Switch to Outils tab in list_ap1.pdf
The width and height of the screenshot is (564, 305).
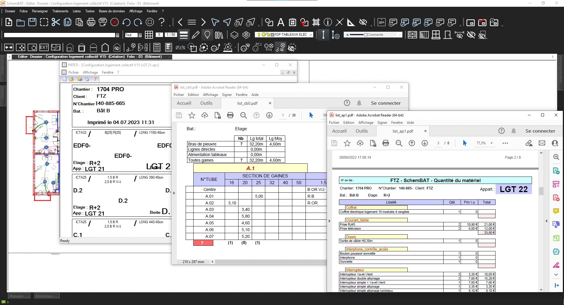click(361, 131)
